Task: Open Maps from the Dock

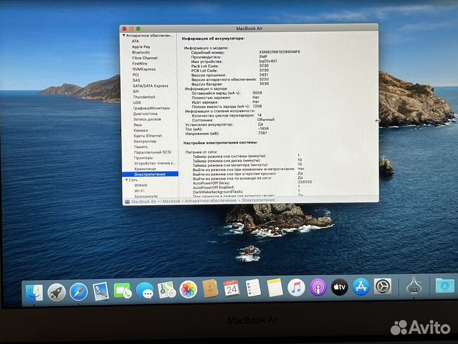Action: [x=167, y=290]
